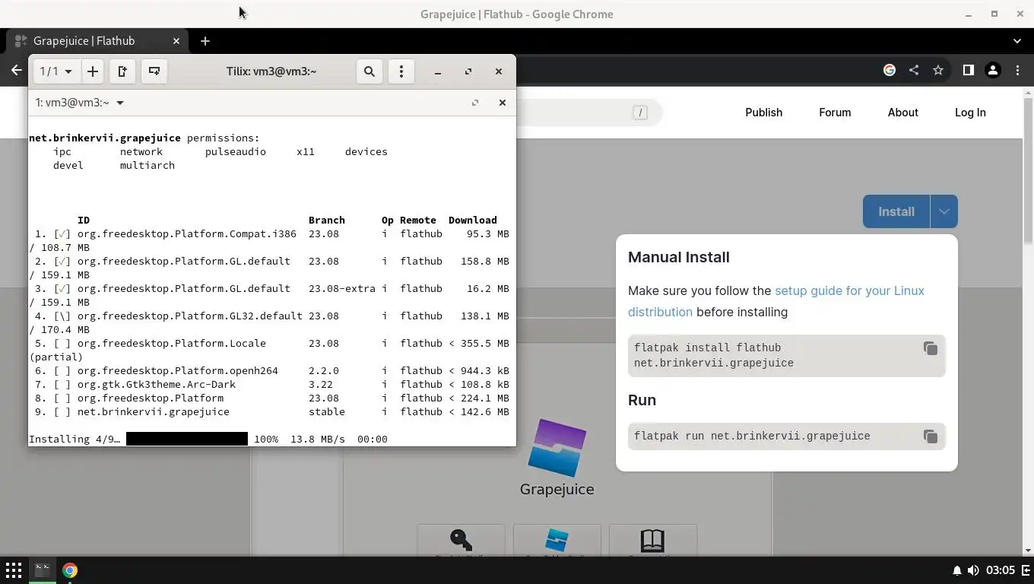Click Log In on Flathub
The width and height of the screenshot is (1034, 584).
tap(970, 113)
